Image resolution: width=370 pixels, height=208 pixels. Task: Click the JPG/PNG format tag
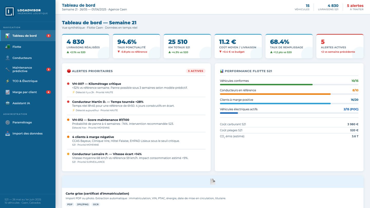(x=83, y=204)
